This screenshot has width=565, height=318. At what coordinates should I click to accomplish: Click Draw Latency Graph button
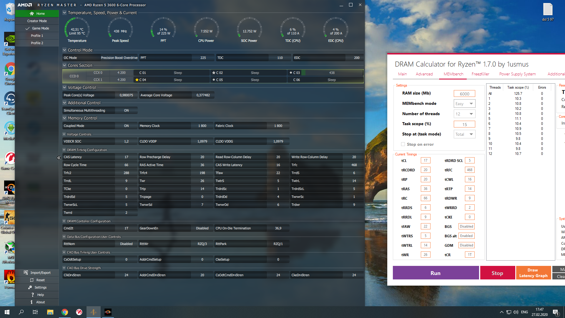[x=533, y=273]
